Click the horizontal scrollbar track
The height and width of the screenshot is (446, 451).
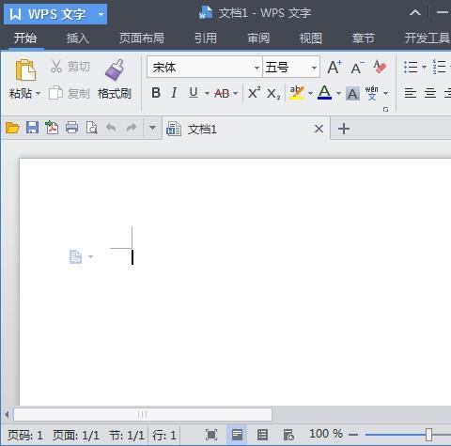tap(143, 415)
